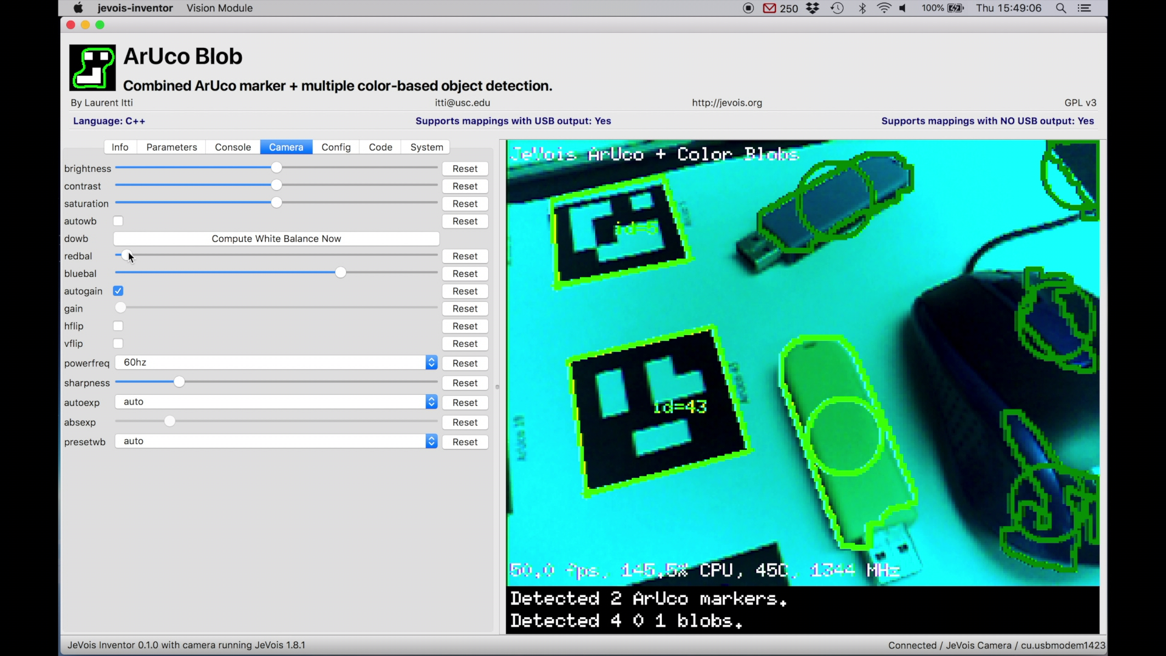1166x656 pixels.
Task: Open the Apple menu
Action: pyautogui.click(x=78, y=8)
